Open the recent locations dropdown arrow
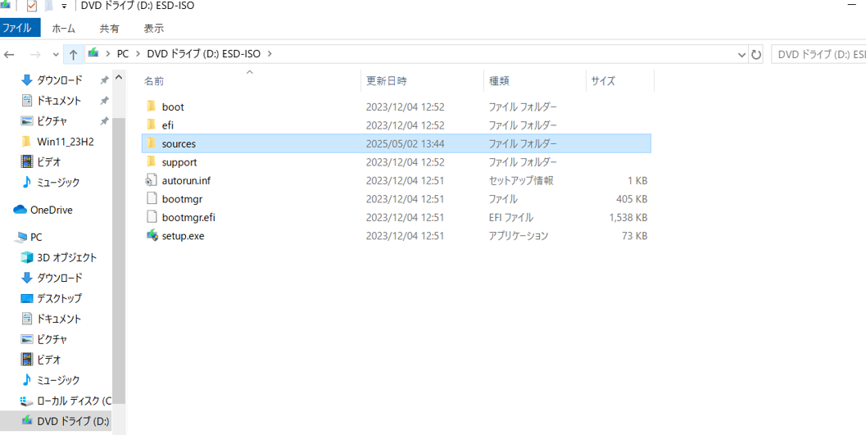 pos(55,55)
